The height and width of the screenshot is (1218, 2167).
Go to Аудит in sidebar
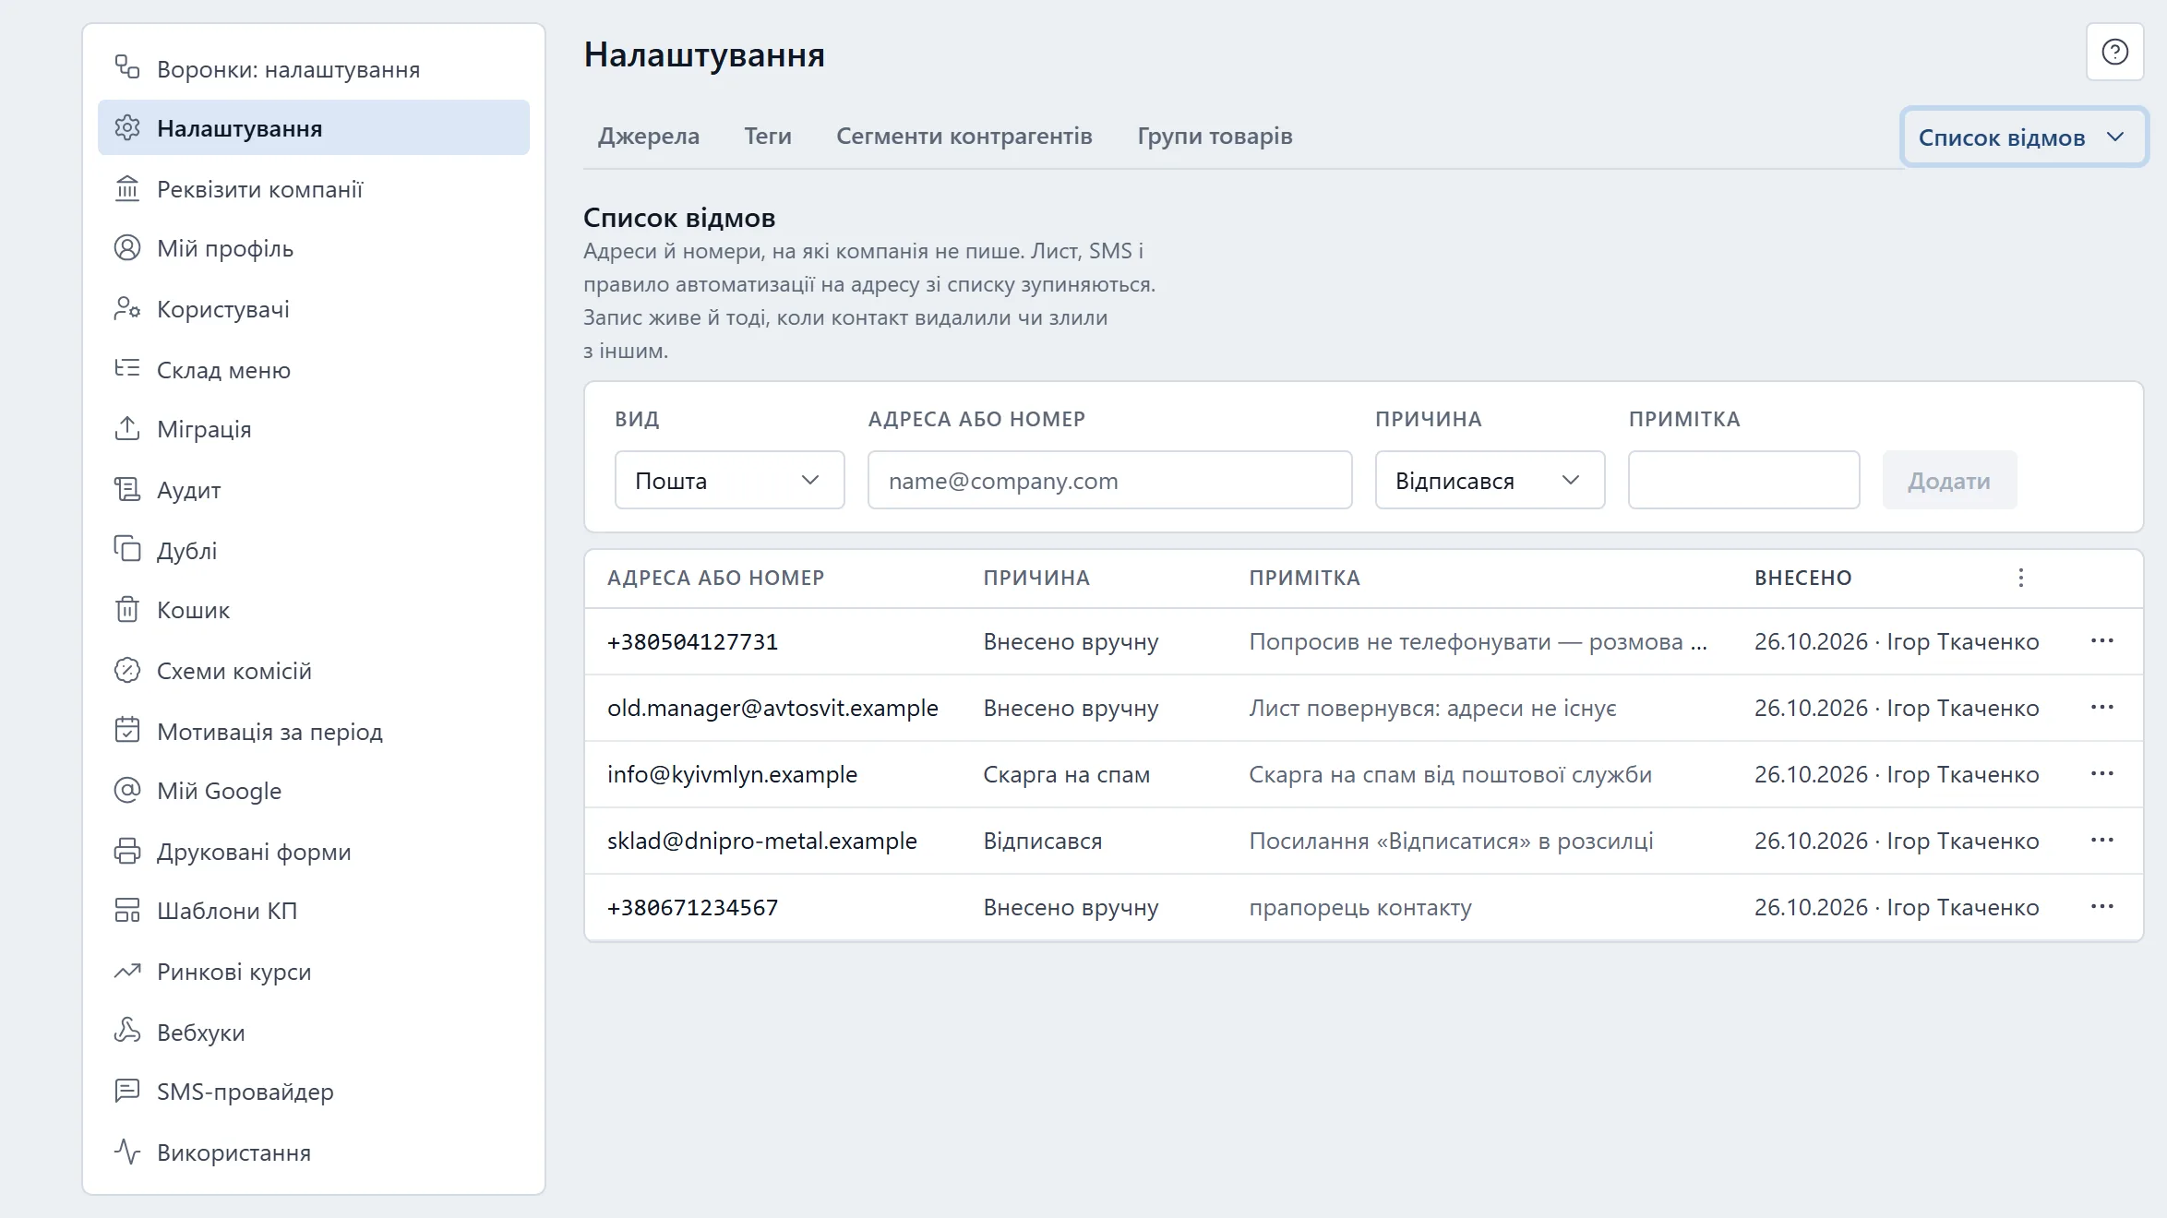point(314,489)
